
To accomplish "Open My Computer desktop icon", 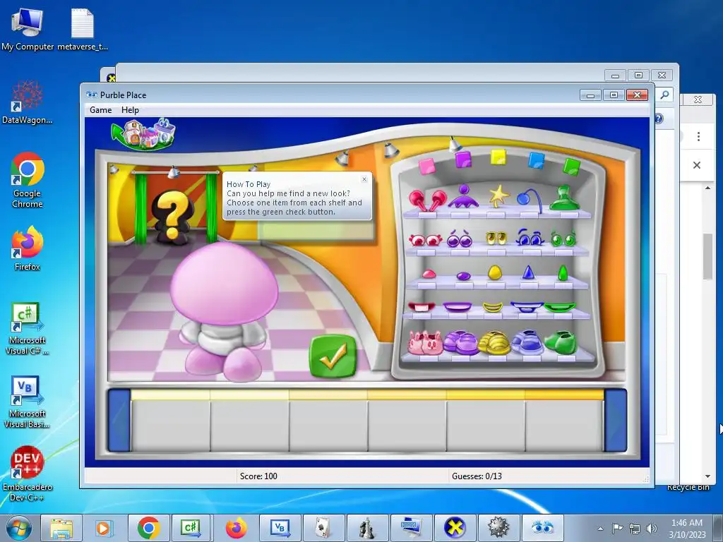I will (28, 29).
